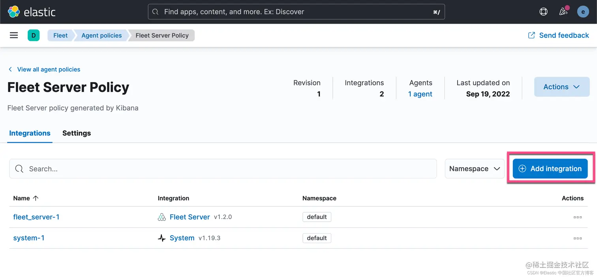Go to Agent policies breadcrumb
597x277 pixels.
click(x=101, y=36)
